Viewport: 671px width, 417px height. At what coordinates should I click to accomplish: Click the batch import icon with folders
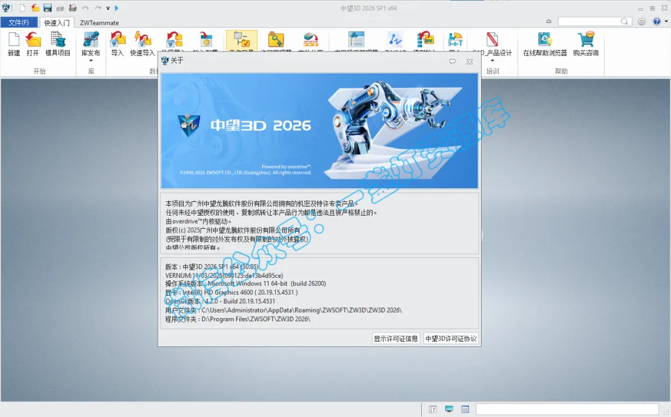[x=174, y=40]
